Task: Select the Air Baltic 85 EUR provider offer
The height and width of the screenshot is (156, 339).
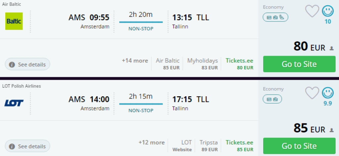Action: (x=168, y=64)
